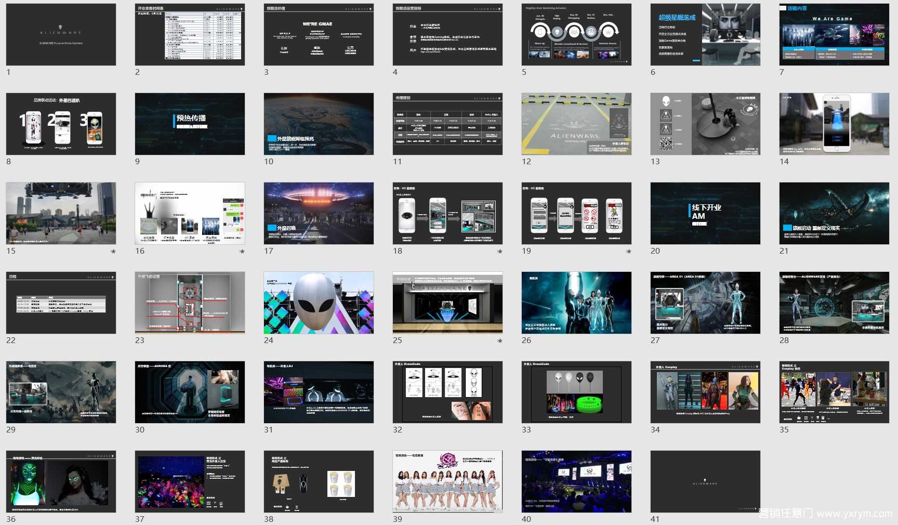Select slide 31 DJ with neon keyboard
This screenshot has width=898, height=525.
coord(319,392)
